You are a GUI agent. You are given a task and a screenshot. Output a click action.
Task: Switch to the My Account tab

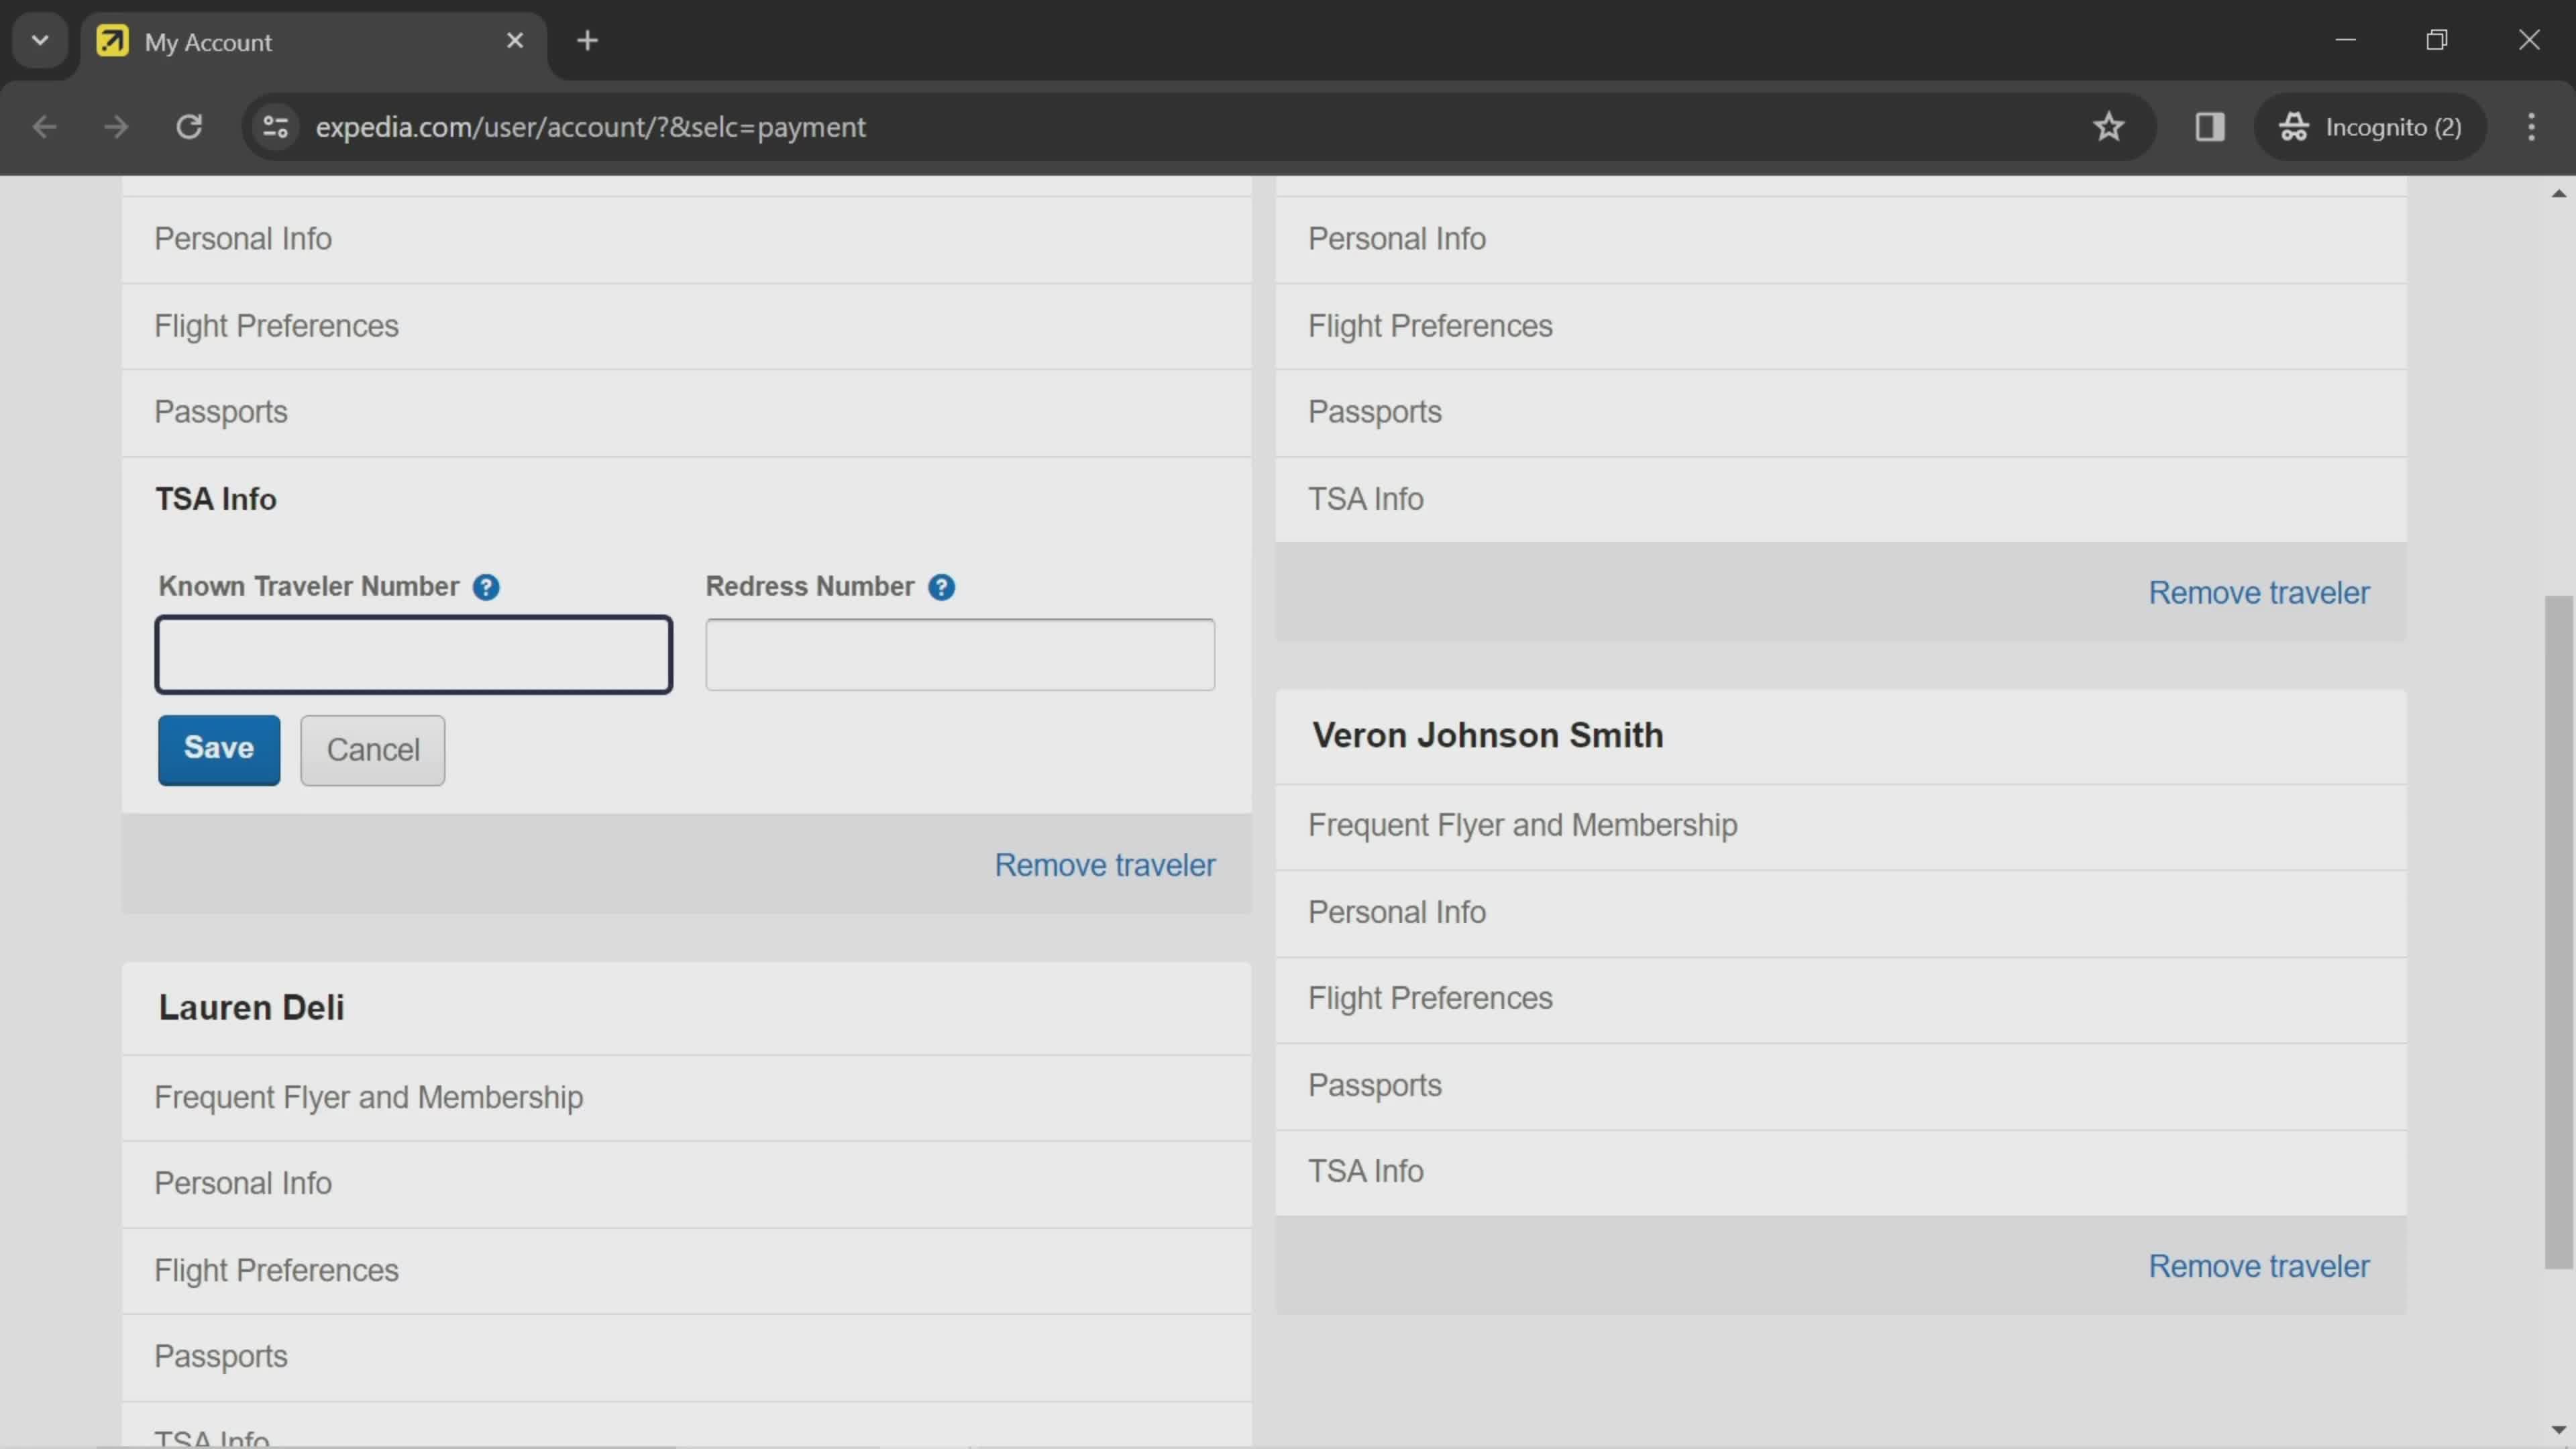pos(313,41)
